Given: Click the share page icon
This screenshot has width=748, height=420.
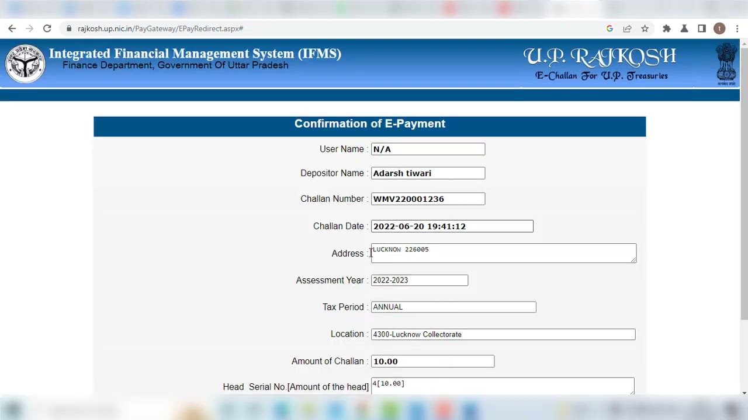Looking at the screenshot, I should (627, 29).
